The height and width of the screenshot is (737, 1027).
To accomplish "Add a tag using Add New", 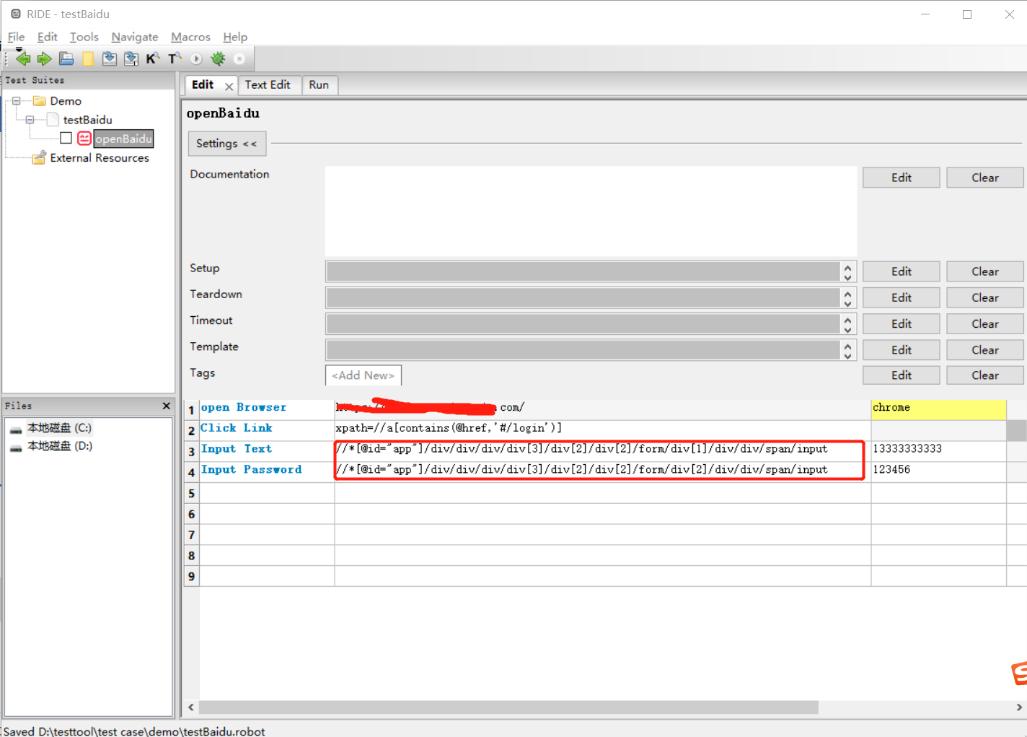I will click(363, 375).
